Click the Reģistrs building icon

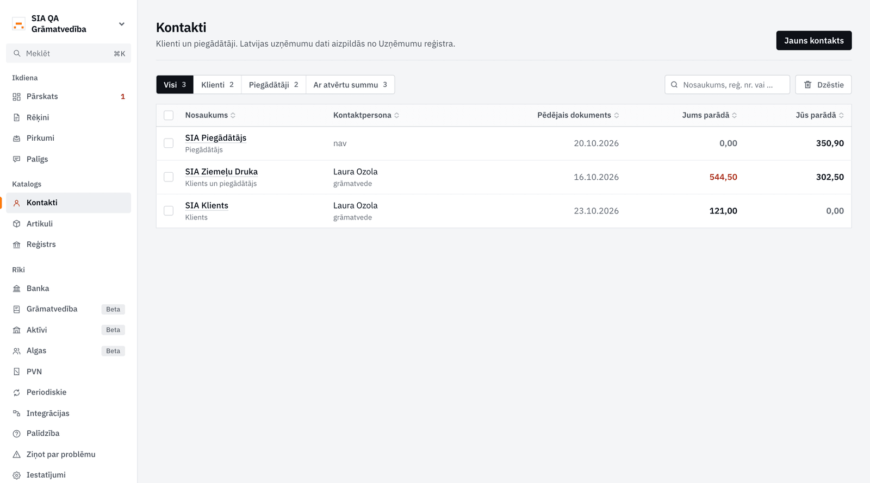tap(17, 244)
